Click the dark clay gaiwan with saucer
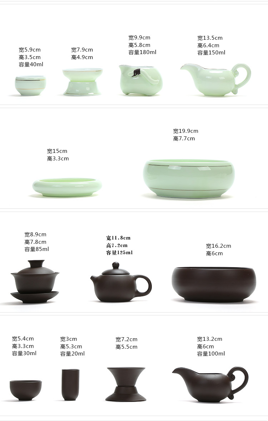 tap(35, 281)
